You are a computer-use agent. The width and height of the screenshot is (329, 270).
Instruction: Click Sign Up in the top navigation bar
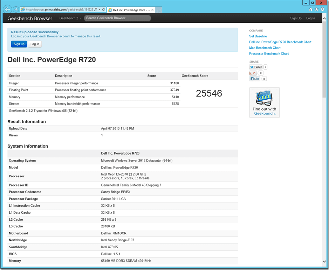pos(296,18)
